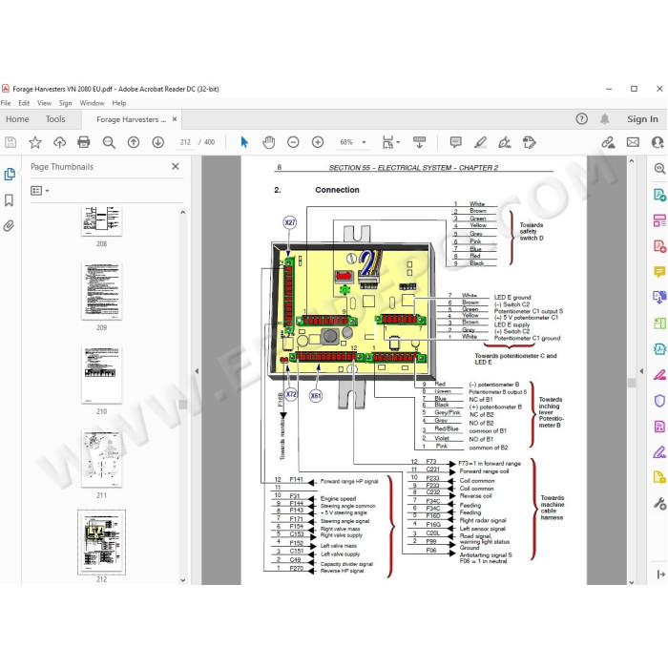Open page thumbnails pane icon
This screenshot has height=668, width=668.
10,175
